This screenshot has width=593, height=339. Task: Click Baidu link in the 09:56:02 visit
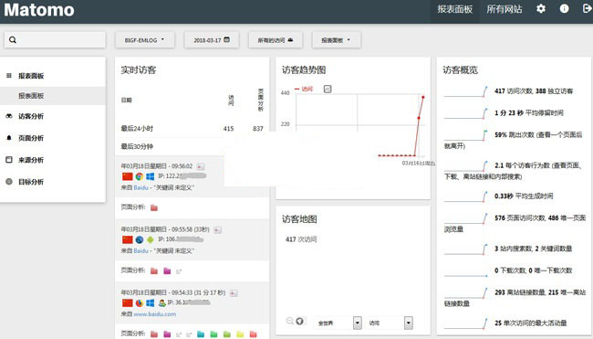click(140, 187)
